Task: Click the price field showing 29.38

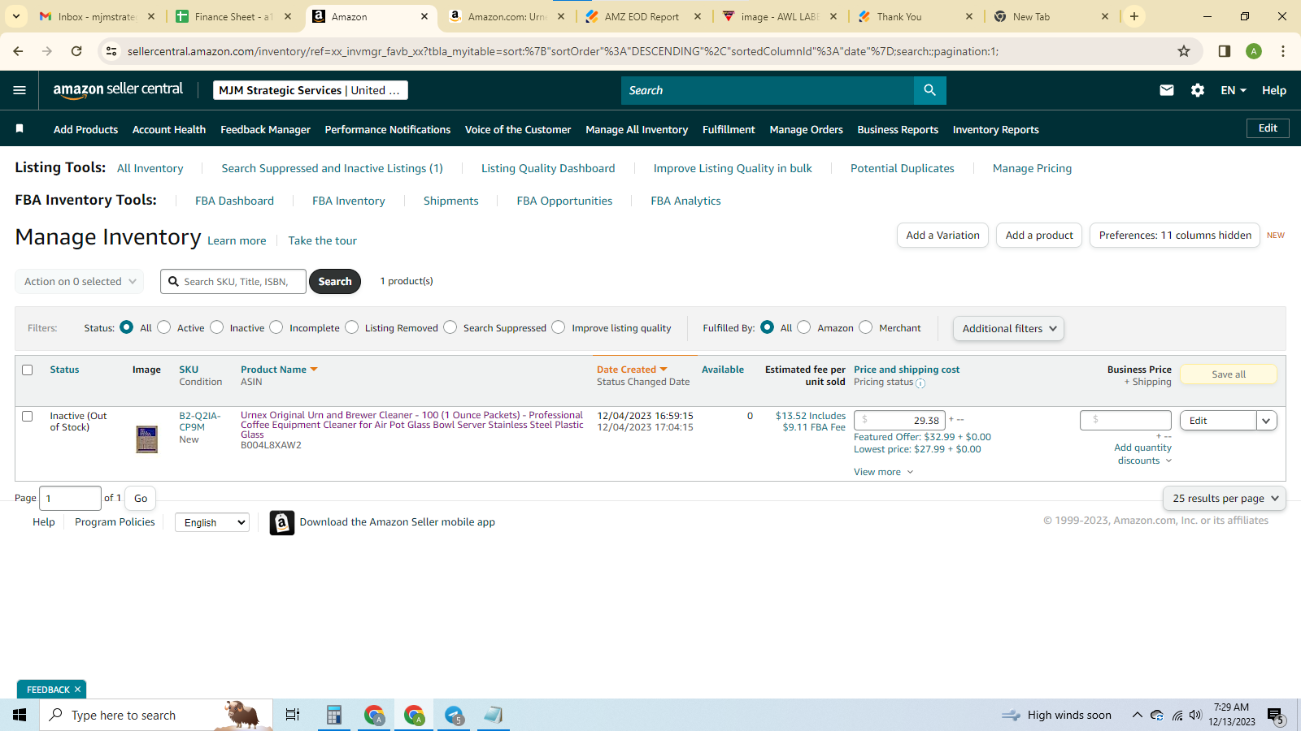Action: point(899,421)
